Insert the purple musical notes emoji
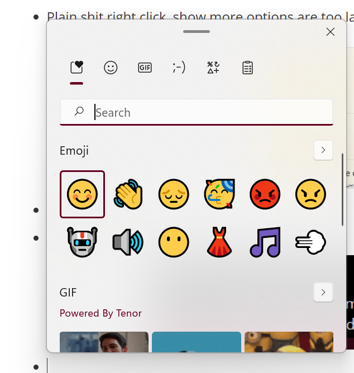This screenshot has width=354, height=373. pos(265,242)
